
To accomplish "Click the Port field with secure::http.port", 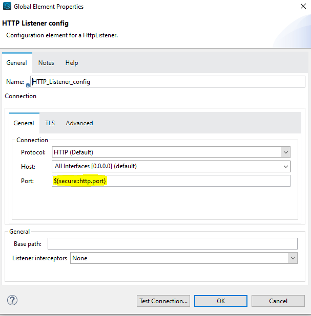I will (171, 181).
